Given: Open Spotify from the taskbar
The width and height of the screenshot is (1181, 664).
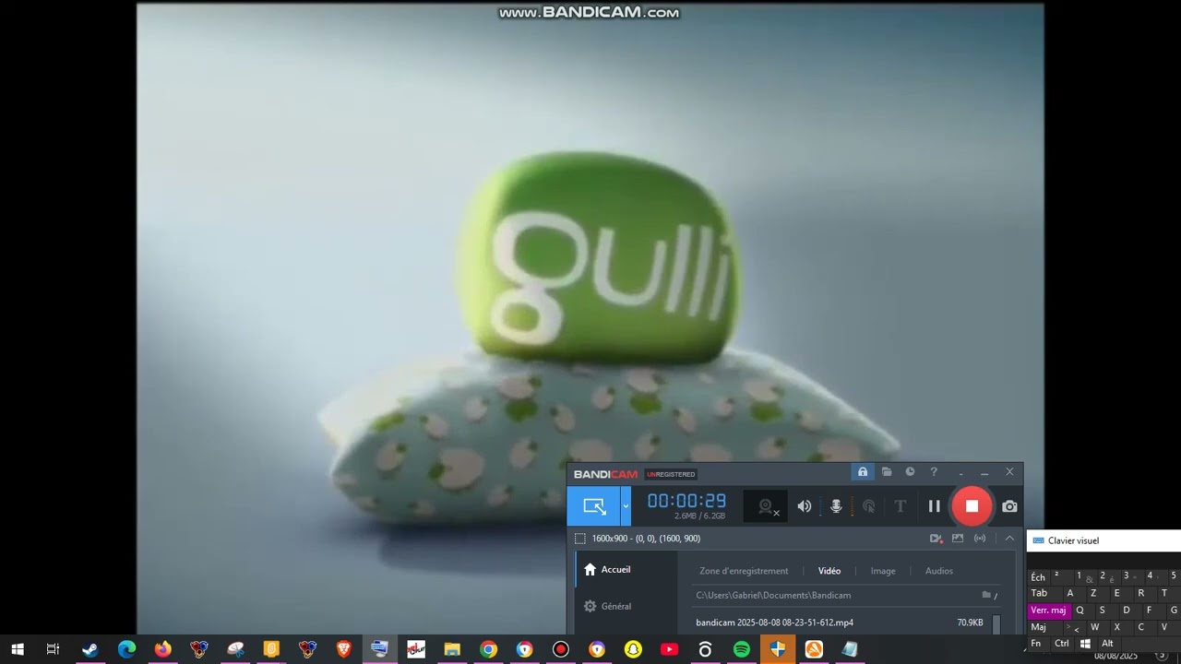Looking at the screenshot, I should tap(741, 649).
